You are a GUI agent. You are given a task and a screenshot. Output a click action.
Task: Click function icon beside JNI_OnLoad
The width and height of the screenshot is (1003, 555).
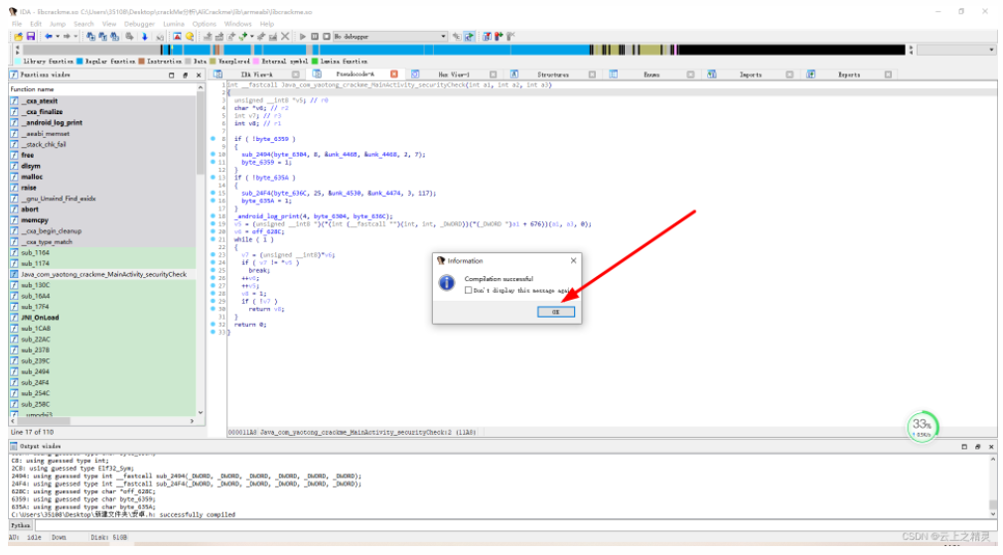[x=14, y=317]
